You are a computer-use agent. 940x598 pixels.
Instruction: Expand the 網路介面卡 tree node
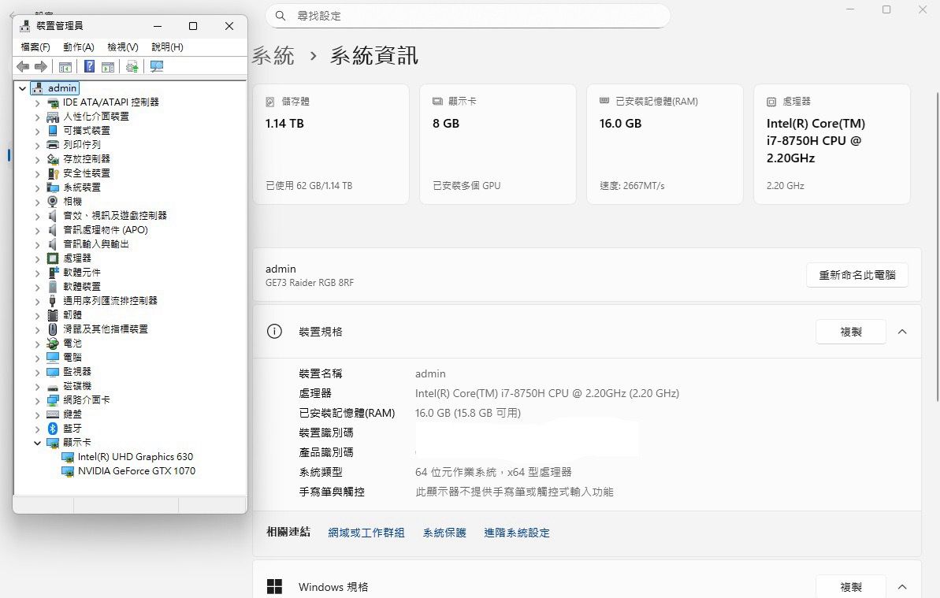[37, 400]
